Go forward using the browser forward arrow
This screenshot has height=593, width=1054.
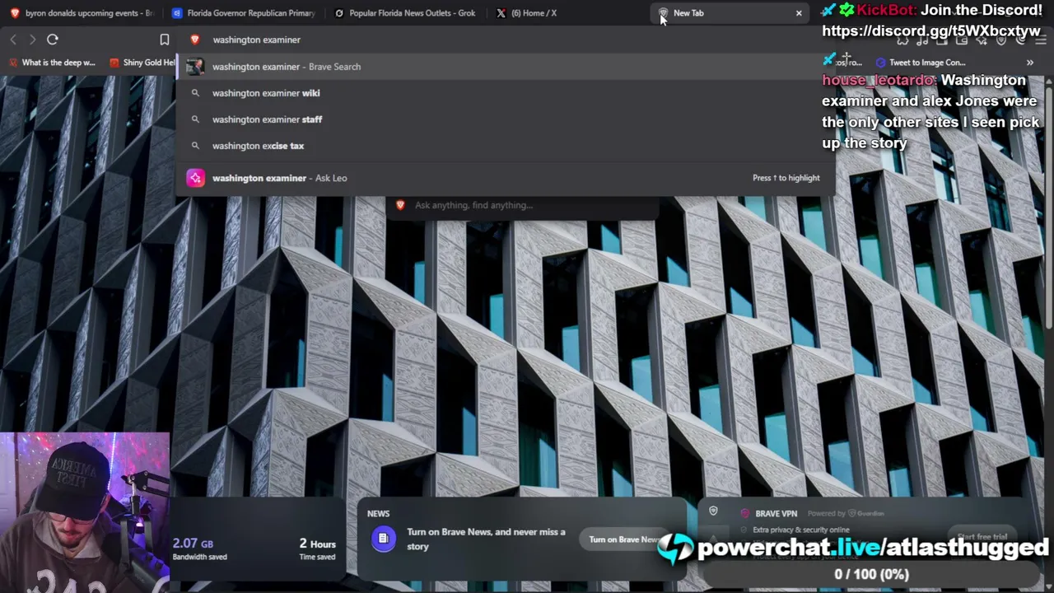32,40
